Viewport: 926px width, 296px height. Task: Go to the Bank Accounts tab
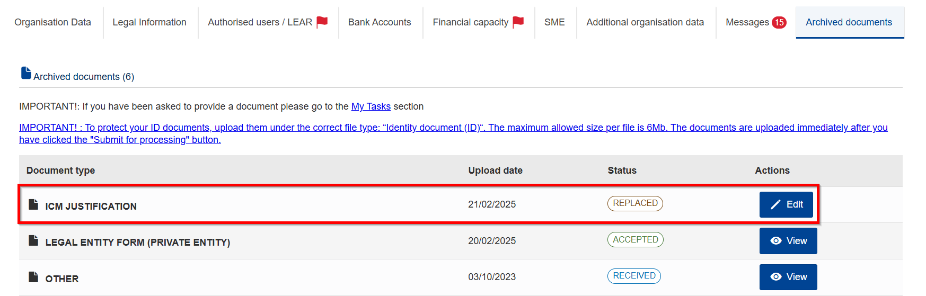pyautogui.click(x=380, y=22)
